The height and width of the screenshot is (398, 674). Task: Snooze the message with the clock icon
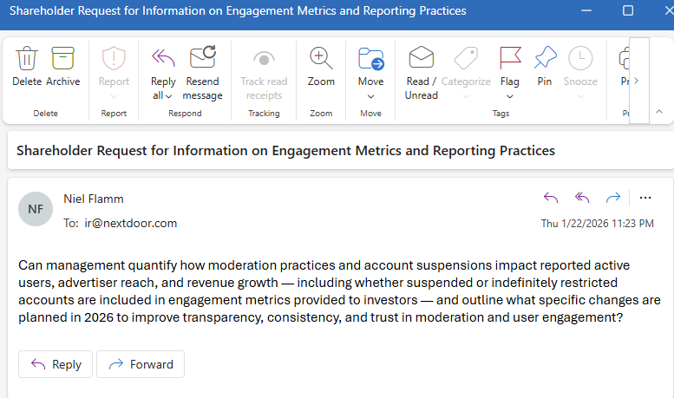[x=580, y=58]
